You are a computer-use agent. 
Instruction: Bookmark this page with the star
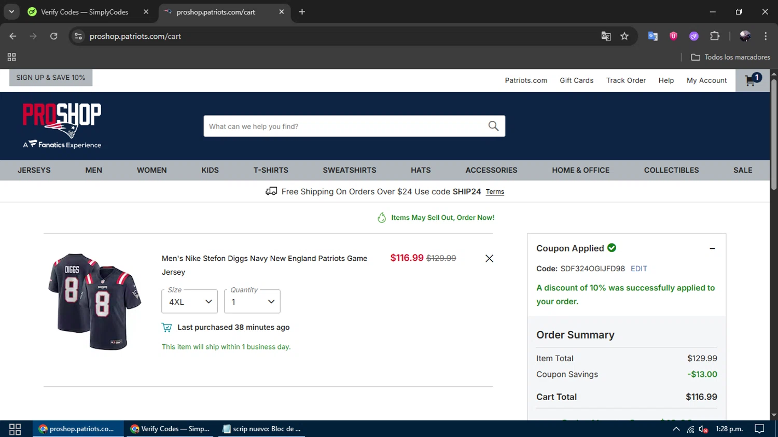point(624,36)
